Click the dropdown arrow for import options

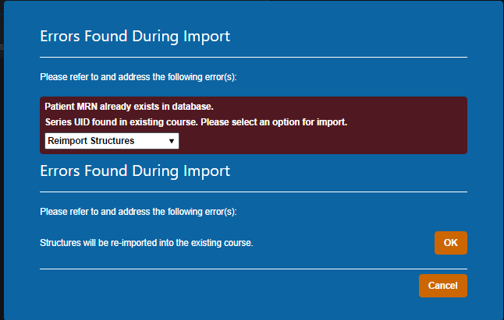(x=171, y=141)
